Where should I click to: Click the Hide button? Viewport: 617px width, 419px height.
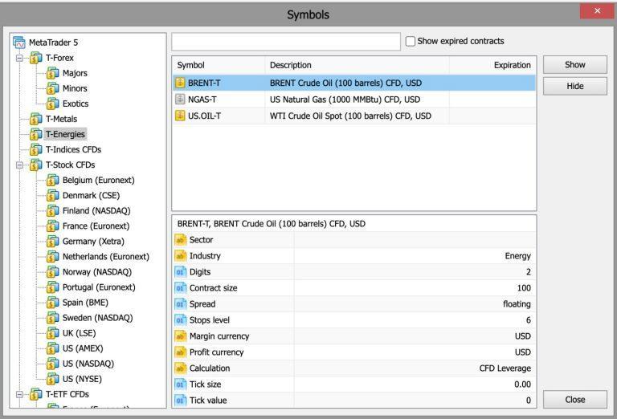tap(575, 86)
